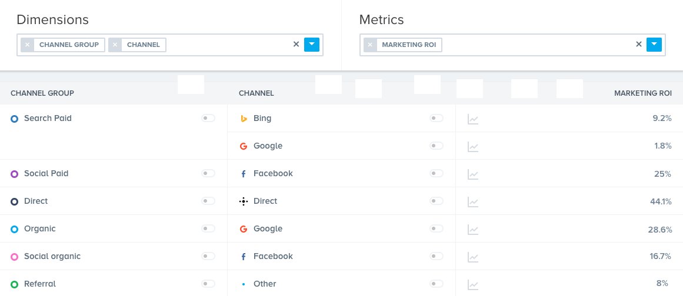Toggle the Referral channel group switch

(x=208, y=284)
